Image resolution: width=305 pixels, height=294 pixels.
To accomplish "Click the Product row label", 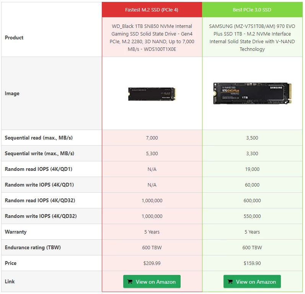I will pyautogui.click(x=14, y=37).
